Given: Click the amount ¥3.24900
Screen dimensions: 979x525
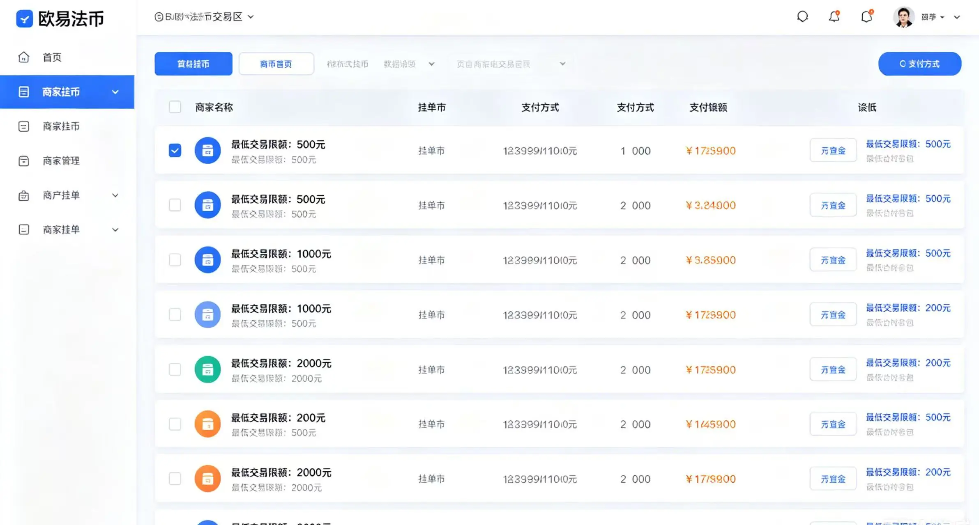Looking at the screenshot, I should tap(711, 205).
